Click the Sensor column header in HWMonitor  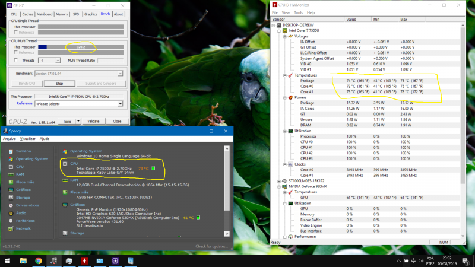click(308, 20)
